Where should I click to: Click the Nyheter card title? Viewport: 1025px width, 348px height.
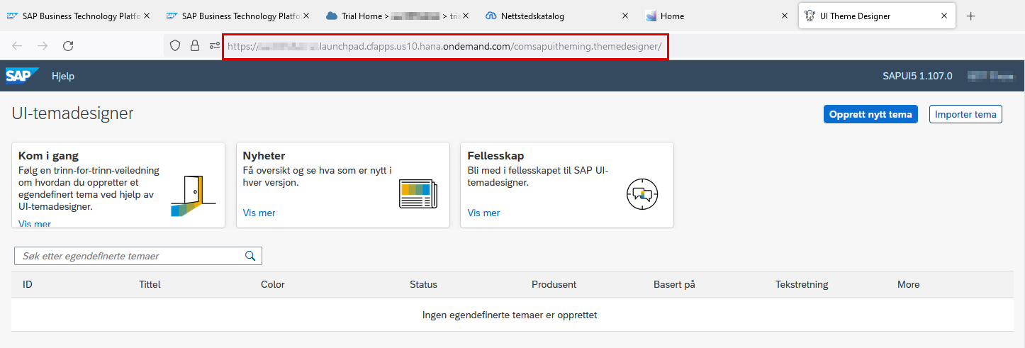(264, 156)
